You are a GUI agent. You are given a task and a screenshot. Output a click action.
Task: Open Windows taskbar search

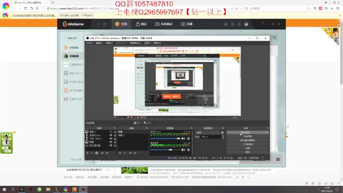(13, 189)
